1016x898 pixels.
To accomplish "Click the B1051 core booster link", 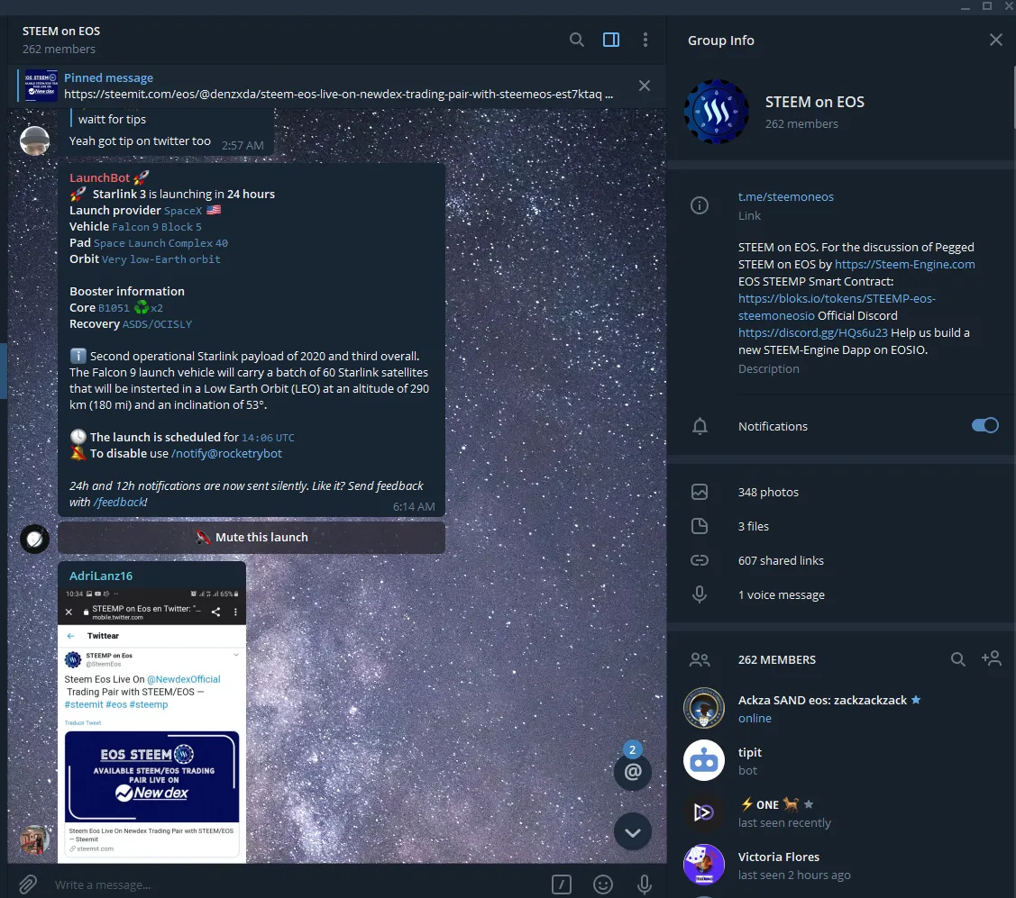I will click(114, 307).
